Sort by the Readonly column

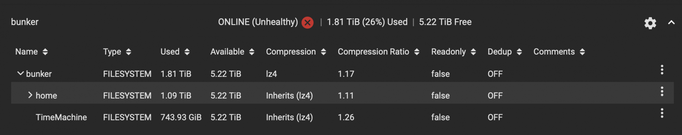pos(453,52)
